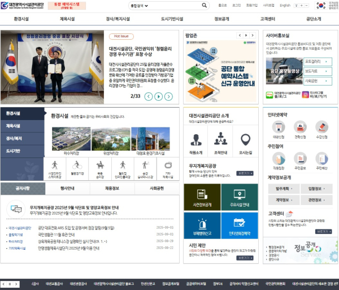Click the 수강신청 pencil icon

coord(321,127)
